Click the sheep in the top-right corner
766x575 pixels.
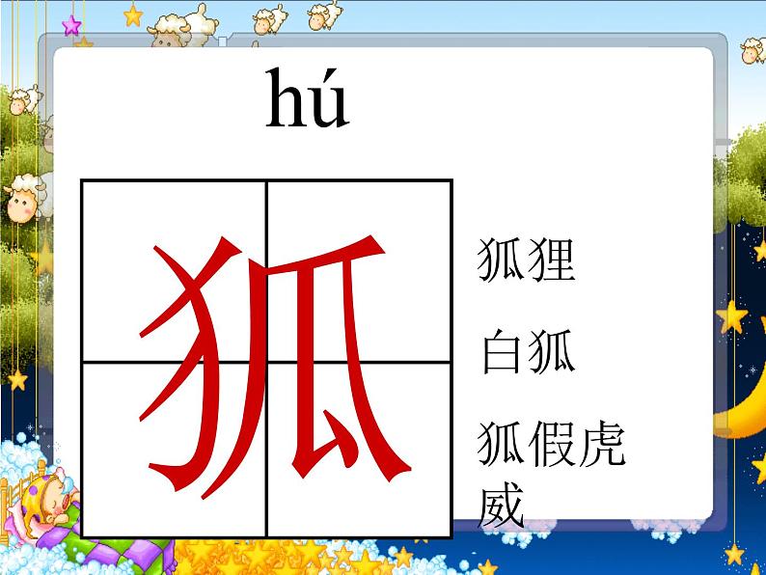pyautogui.click(x=751, y=50)
